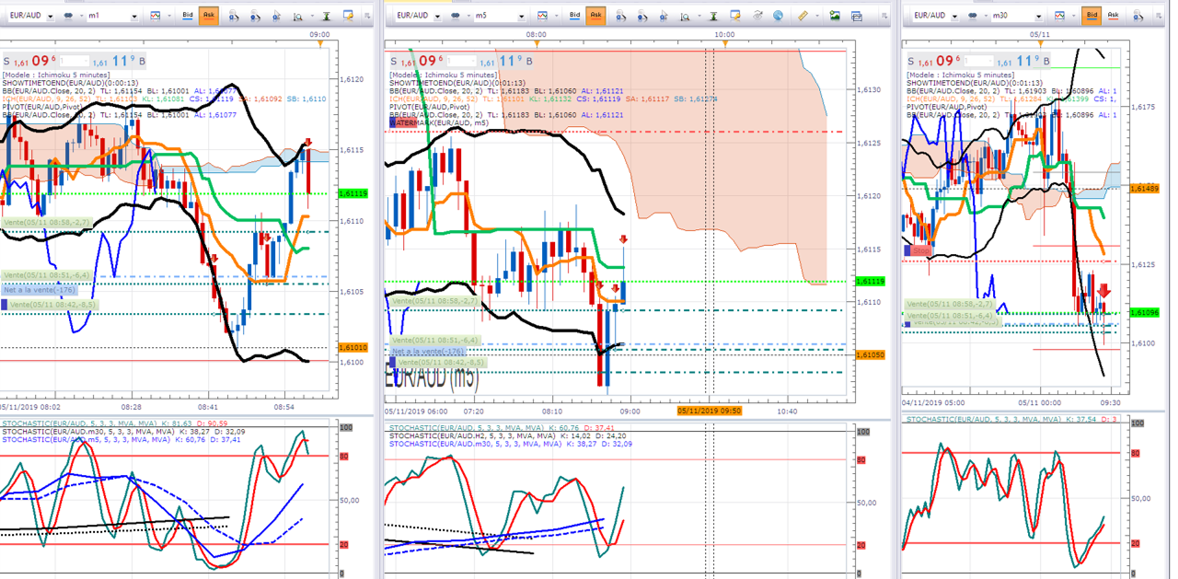Click the Stop order label in m30 chart
Viewport: 1178px width, 579px height.
click(920, 249)
